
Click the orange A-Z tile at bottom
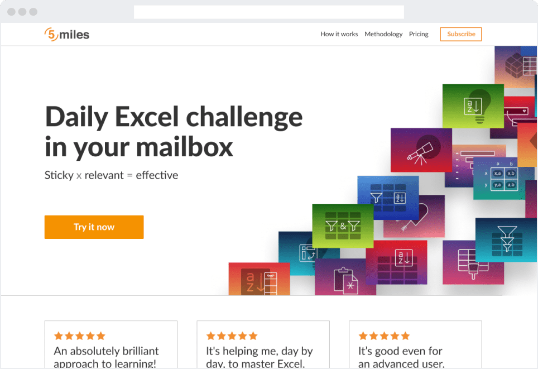pyautogui.click(x=259, y=279)
